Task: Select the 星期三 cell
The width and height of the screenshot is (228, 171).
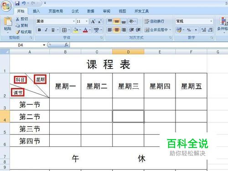Action: (128, 85)
